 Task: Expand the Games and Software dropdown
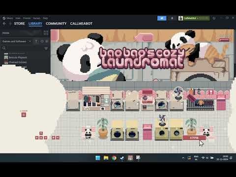[16, 41]
